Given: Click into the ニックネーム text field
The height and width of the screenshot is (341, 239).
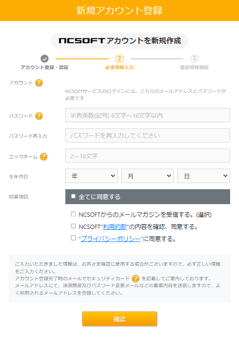Looking at the screenshot, I should 148,156.
